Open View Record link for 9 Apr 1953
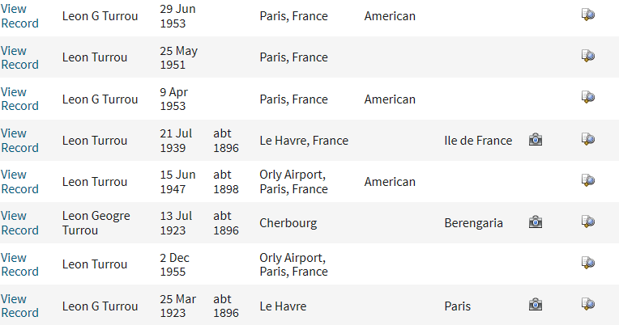The image size is (619, 325). click(x=19, y=99)
